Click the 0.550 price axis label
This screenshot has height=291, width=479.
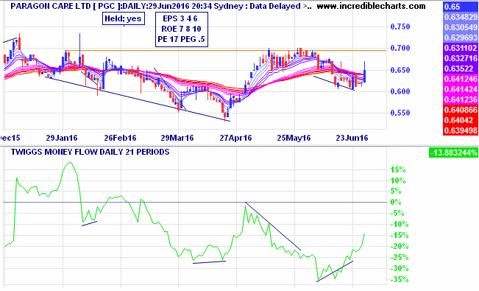400,113
